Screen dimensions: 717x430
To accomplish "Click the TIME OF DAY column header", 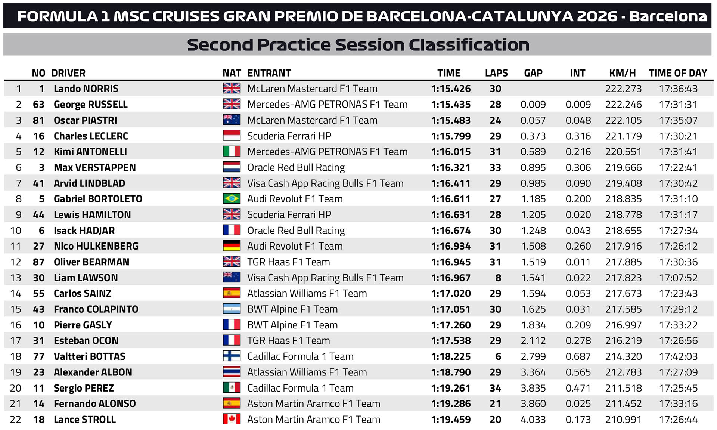I will [x=678, y=73].
